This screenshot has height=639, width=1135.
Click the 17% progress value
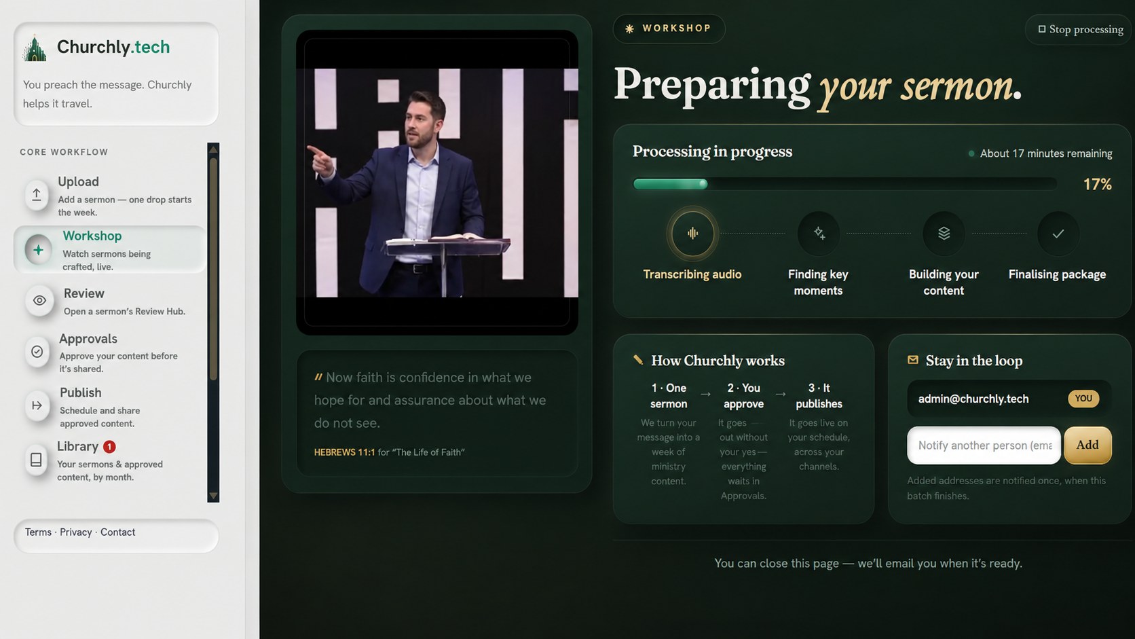point(1097,185)
